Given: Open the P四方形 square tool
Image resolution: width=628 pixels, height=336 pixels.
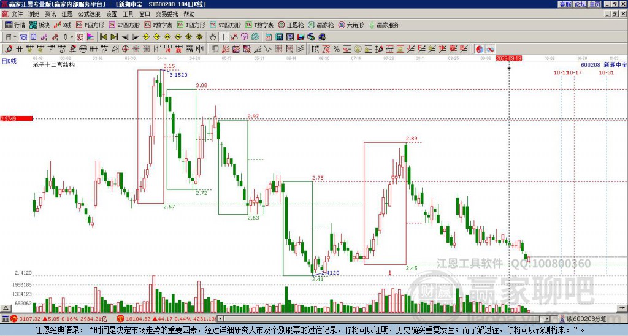Looking at the screenshot, I should (x=90, y=25).
